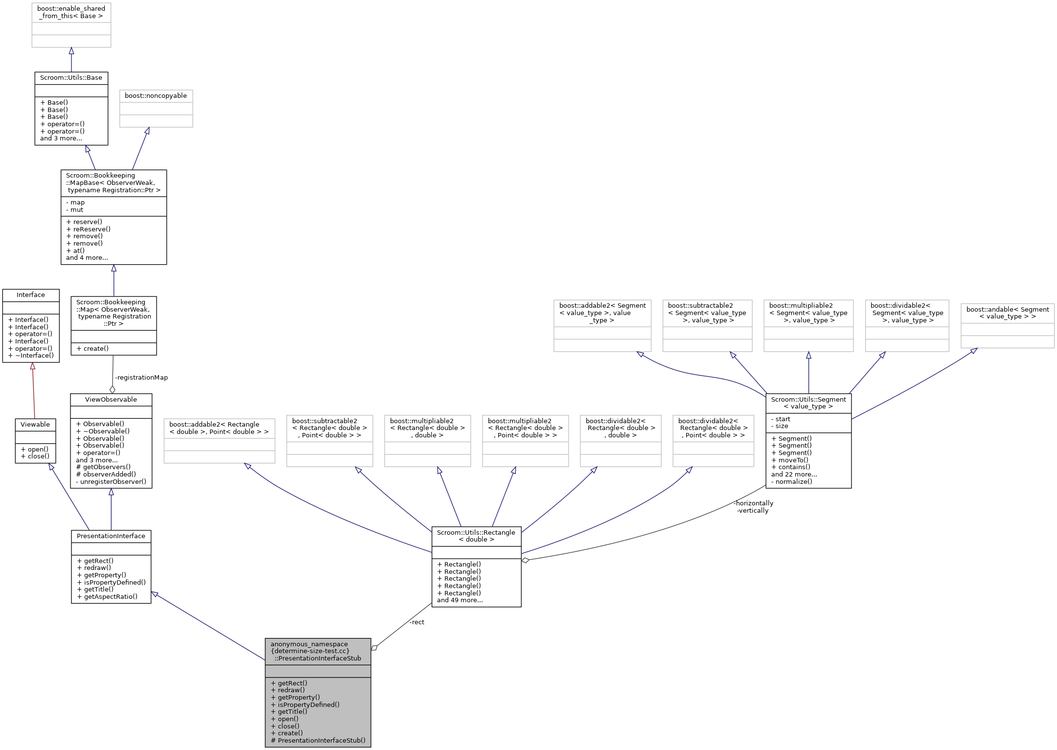Click the -rect aggregation label
This screenshot has width=1057, height=750.
coord(417,622)
